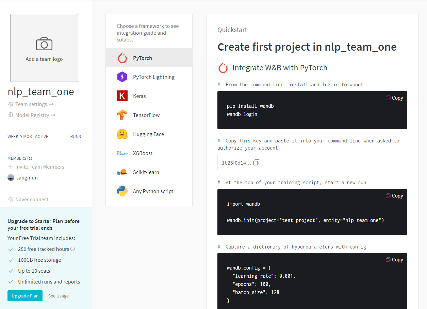Select the PyTorch framework entry
The height and width of the screenshot is (309, 427).
point(149,58)
